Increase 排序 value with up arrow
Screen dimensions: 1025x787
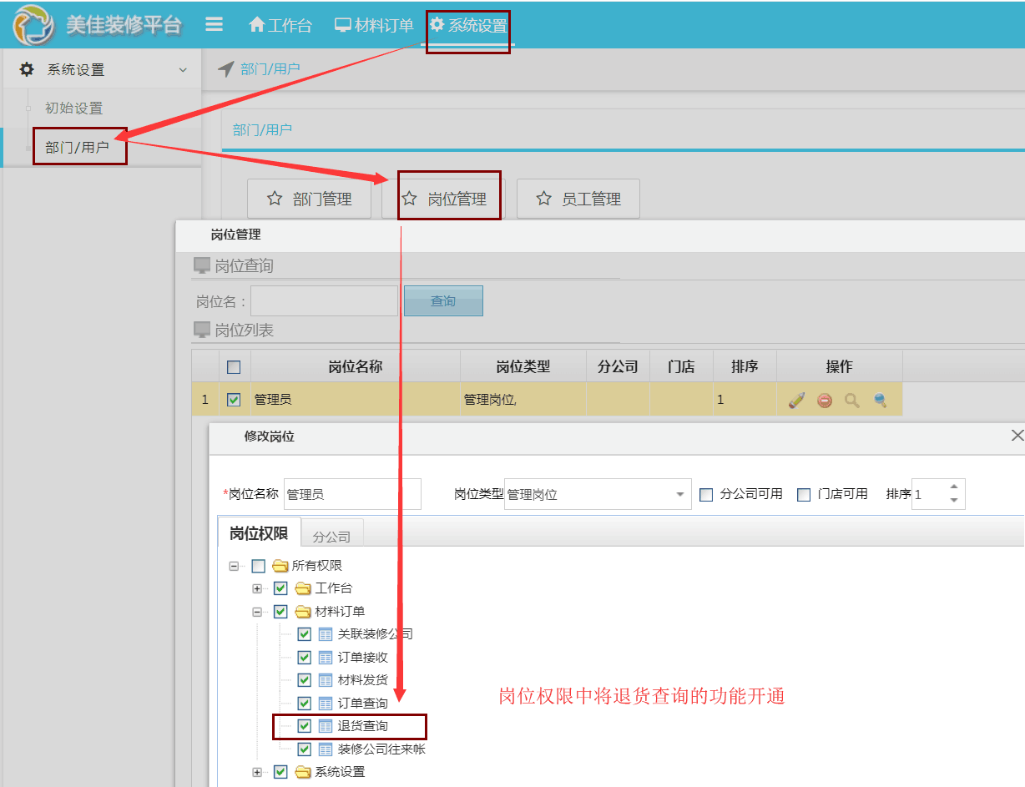tap(954, 487)
